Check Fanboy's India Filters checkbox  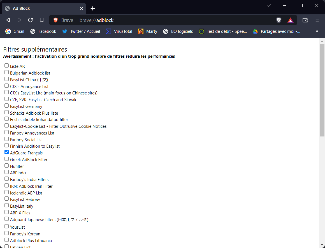pyautogui.click(x=7, y=179)
